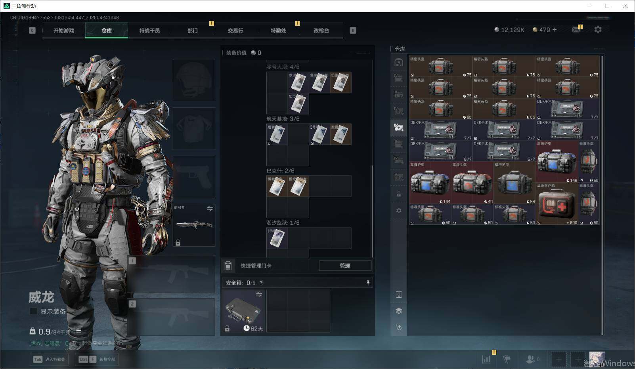
Task: Select the 高级护甲 item valued at 134
Action: pyautogui.click(x=430, y=183)
